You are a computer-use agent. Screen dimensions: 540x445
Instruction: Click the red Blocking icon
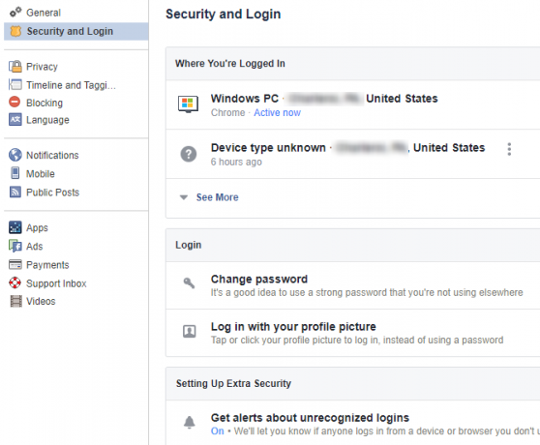click(x=15, y=102)
